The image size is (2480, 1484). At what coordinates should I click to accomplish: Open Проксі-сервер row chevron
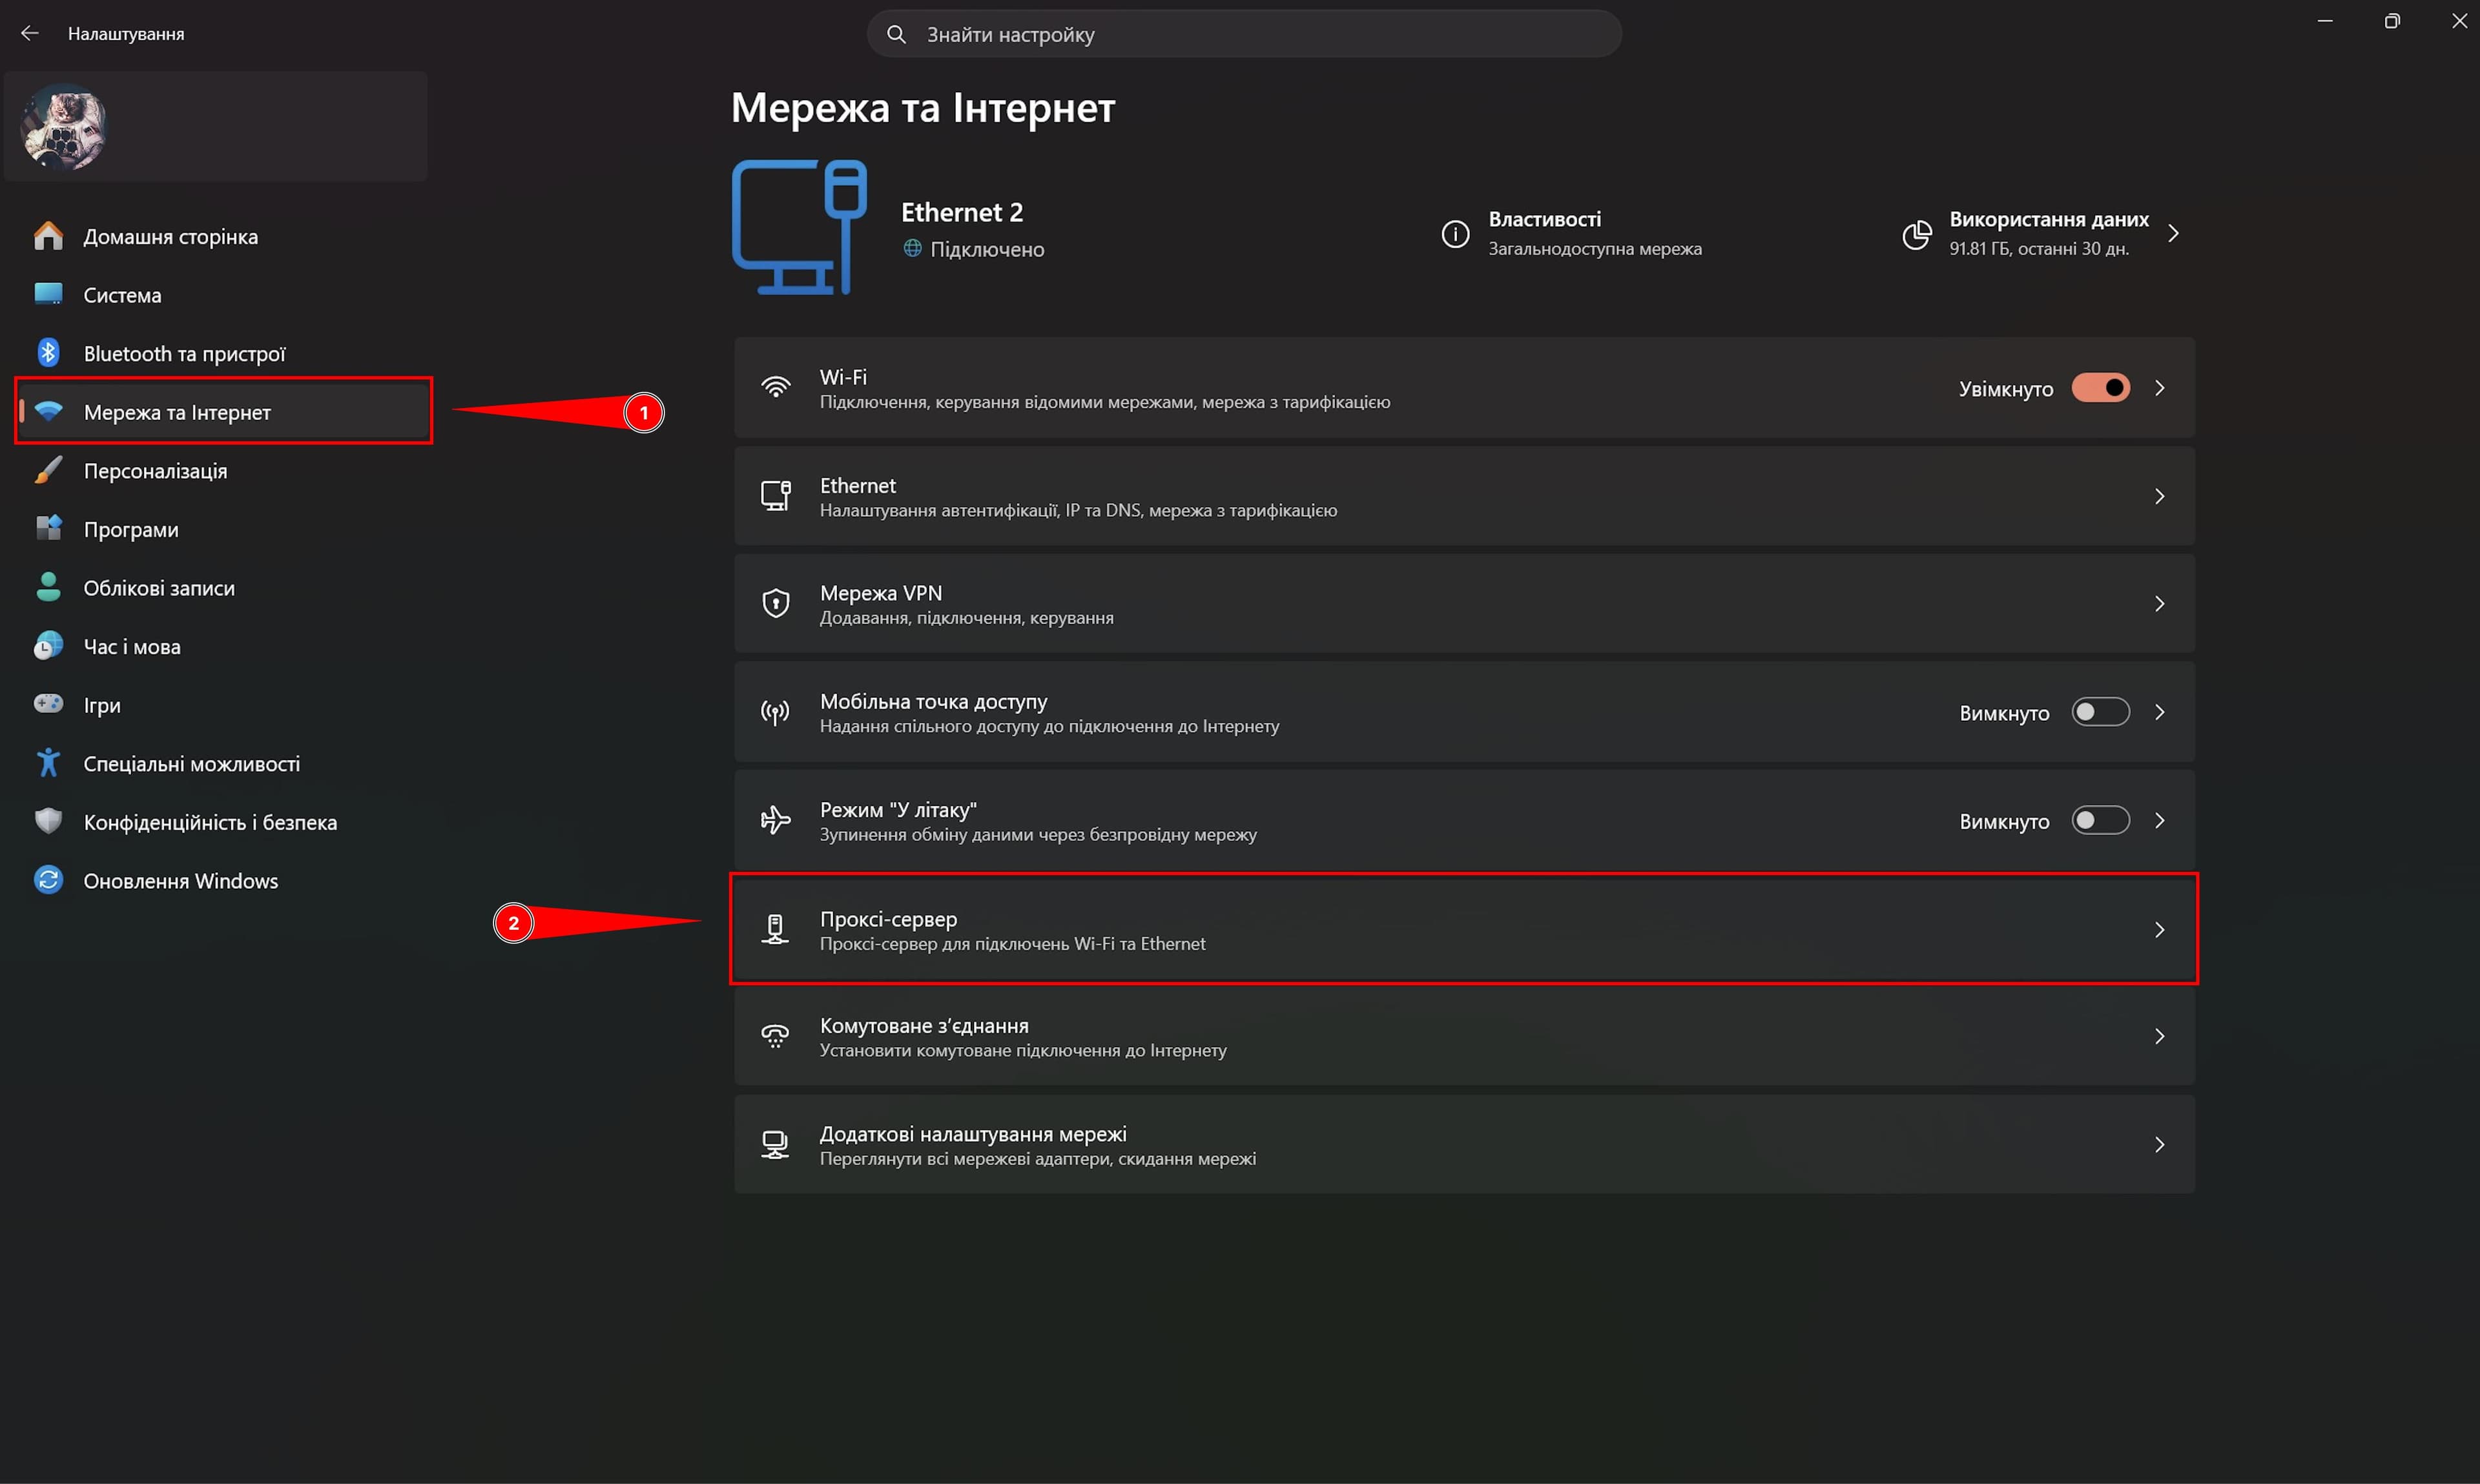pyautogui.click(x=2160, y=929)
